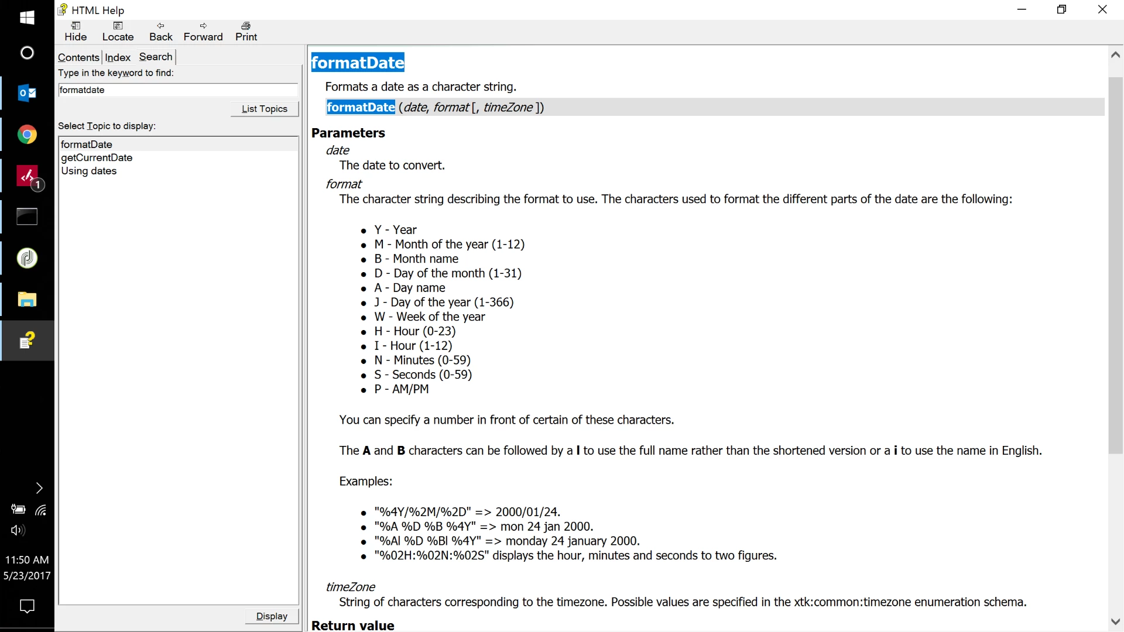This screenshot has height=632, width=1124.
Task: Open the Action Center notifications icon
Action: point(27,606)
